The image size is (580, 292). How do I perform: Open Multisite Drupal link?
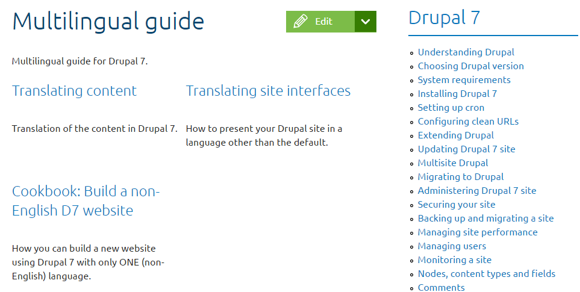click(453, 163)
